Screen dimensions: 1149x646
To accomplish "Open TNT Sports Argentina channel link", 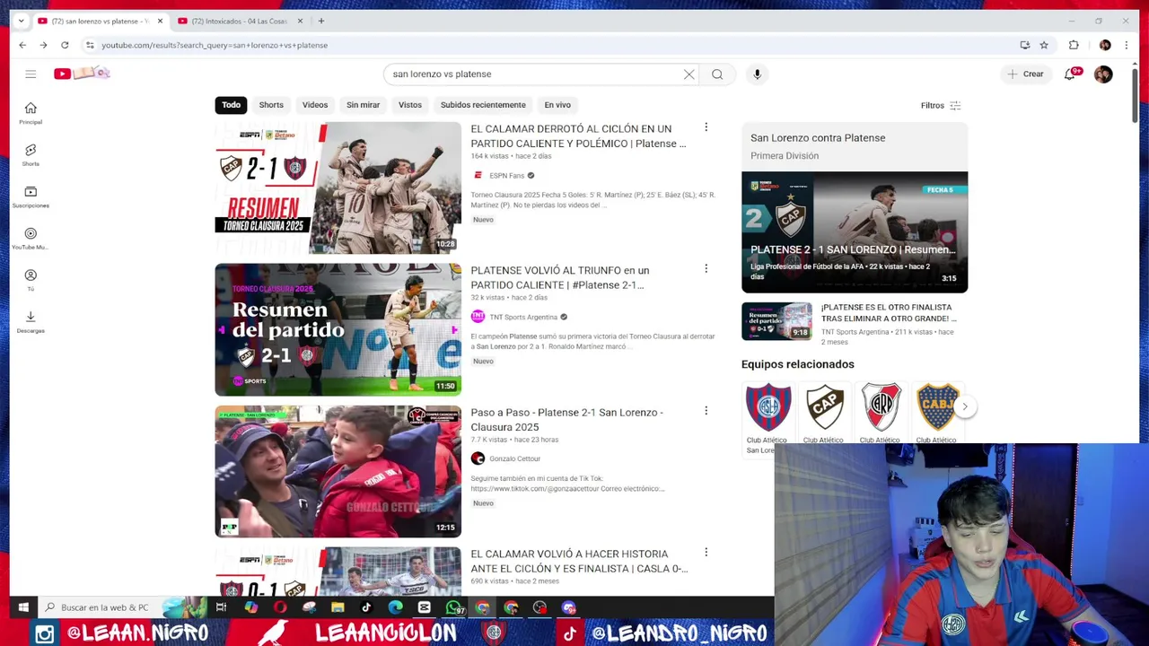I will click(523, 317).
